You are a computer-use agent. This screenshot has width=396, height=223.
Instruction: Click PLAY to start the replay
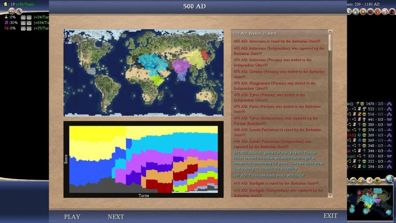(x=72, y=217)
